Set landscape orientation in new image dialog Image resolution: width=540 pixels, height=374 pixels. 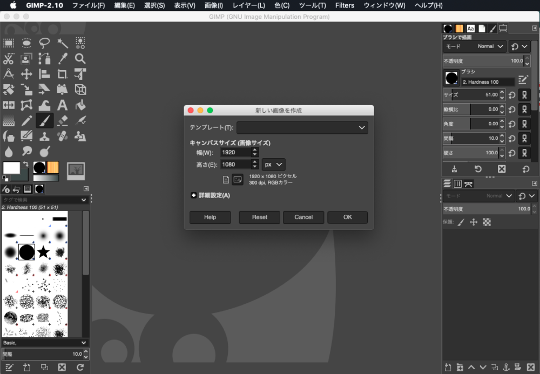coord(238,180)
